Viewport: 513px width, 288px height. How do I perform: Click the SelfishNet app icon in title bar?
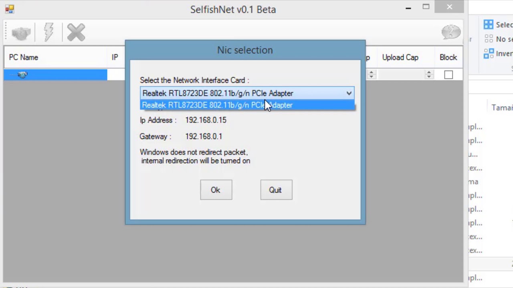pos(10,8)
